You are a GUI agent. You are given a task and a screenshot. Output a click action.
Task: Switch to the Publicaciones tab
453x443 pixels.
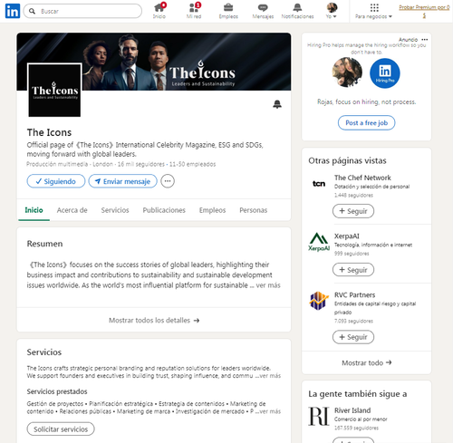click(164, 210)
